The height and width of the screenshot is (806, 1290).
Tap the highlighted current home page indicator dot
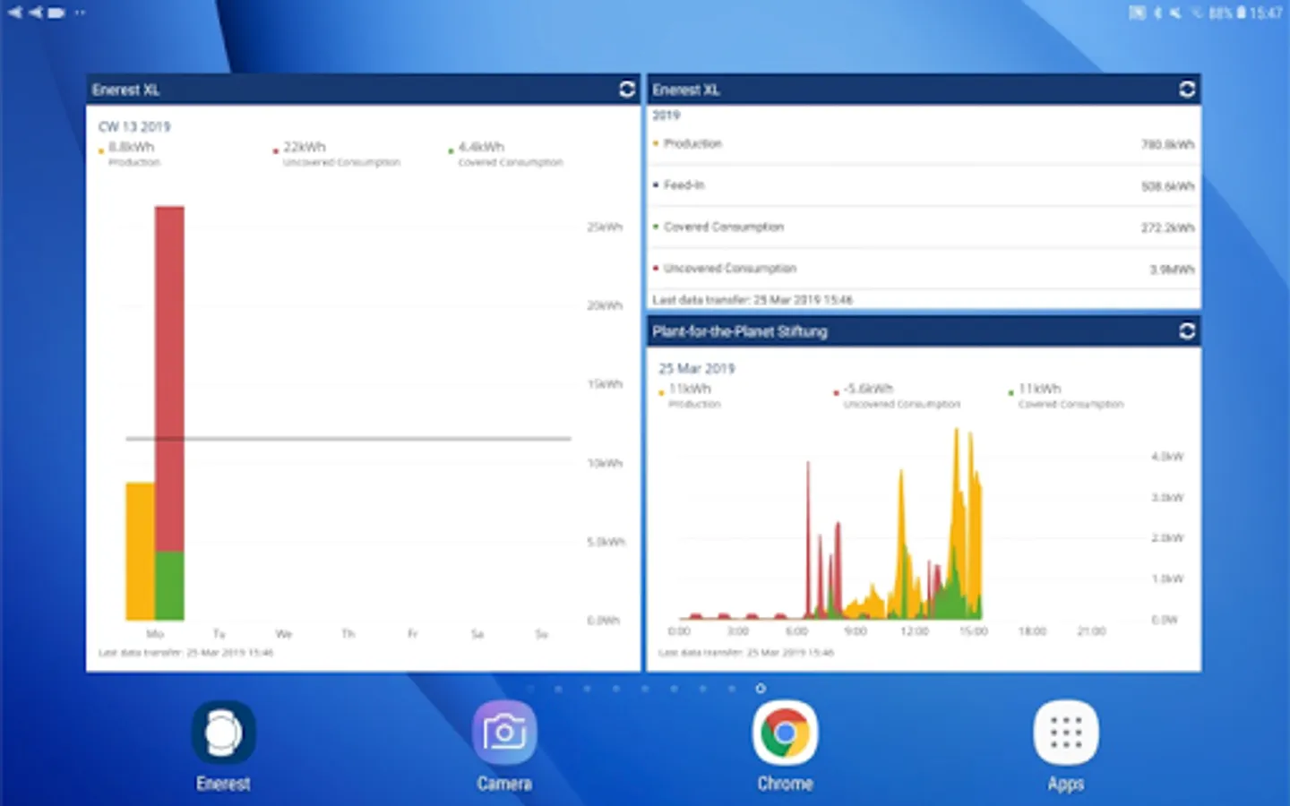pos(761,688)
